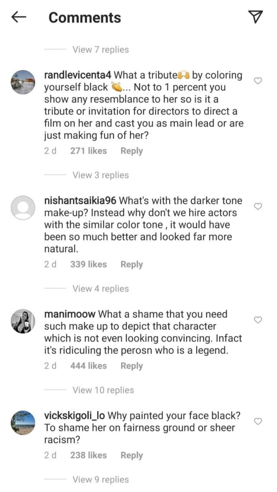The height and width of the screenshot is (492, 277).
Task: Open the vickskigoli_lo username link
Action: tap(74, 416)
